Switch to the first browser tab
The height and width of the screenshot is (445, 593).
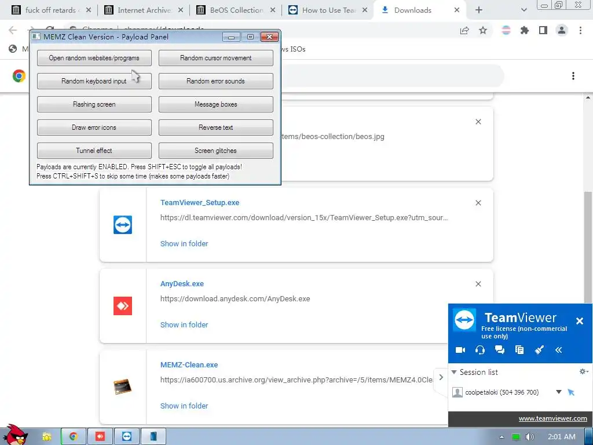pos(52,10)
